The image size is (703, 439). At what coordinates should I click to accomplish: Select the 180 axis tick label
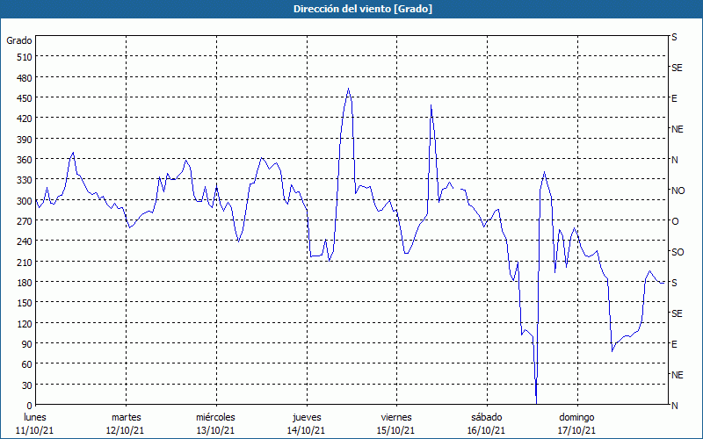[25, 283]
